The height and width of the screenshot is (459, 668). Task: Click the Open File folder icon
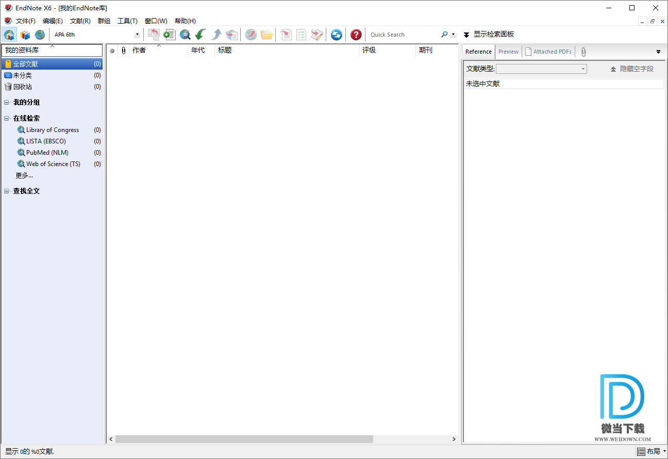click(266, 35)
